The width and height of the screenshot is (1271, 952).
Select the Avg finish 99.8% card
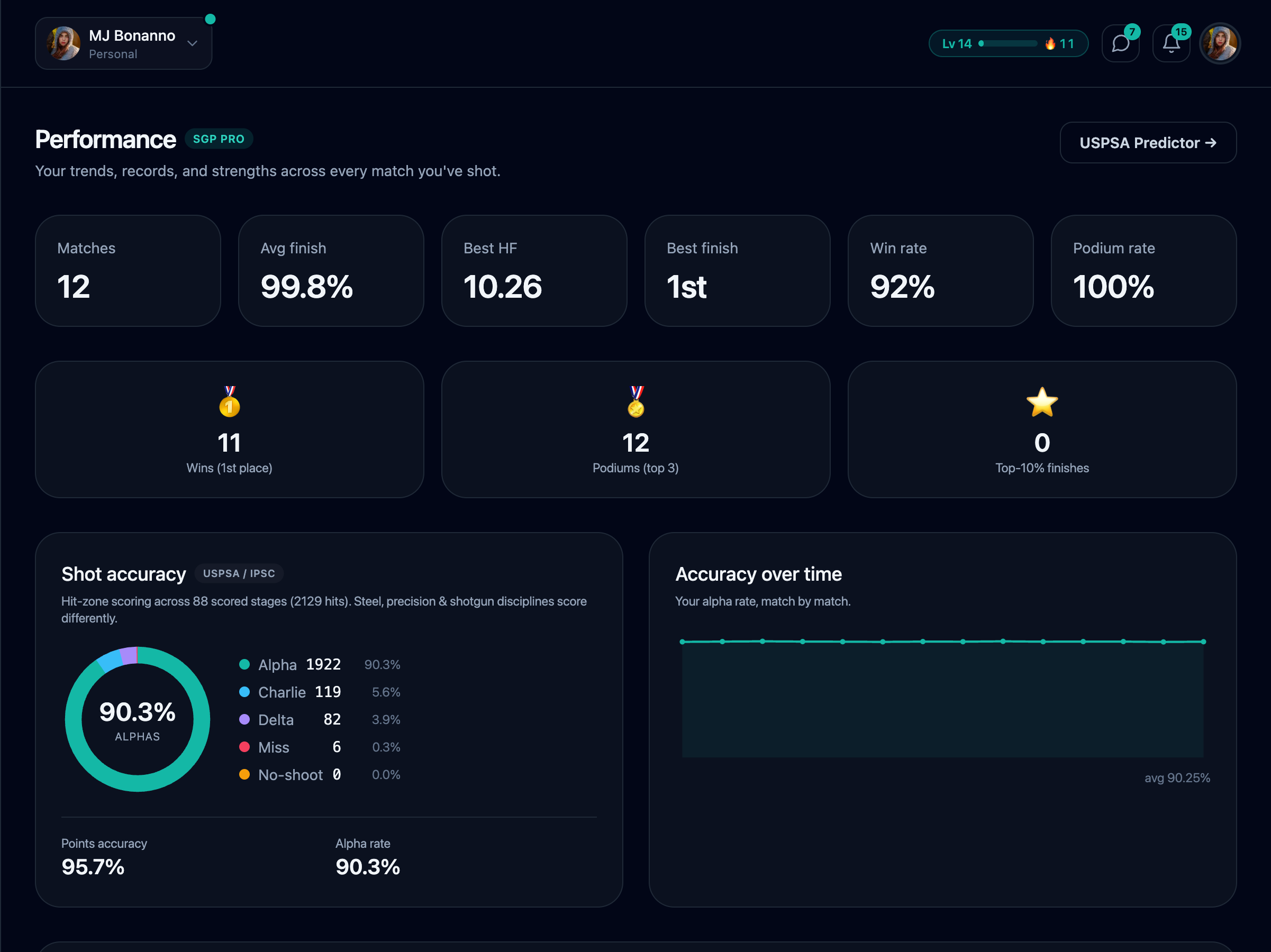[331, 271]
